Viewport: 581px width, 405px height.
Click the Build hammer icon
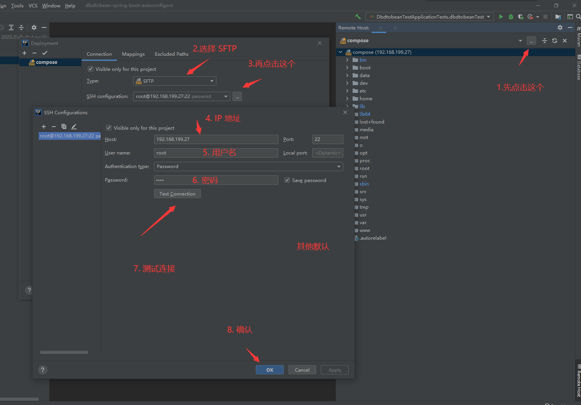[x=358, y=17]
